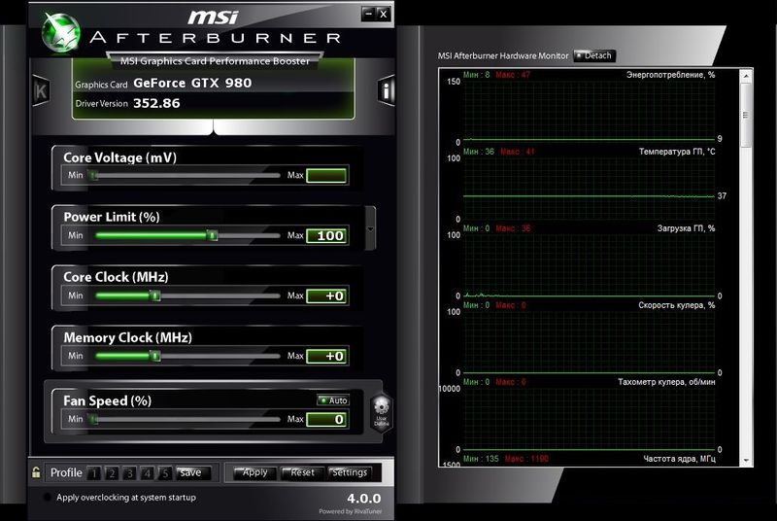Click the Core Voltage (mV) label
This screenshot has height=521, width=777.
(119, 157)
